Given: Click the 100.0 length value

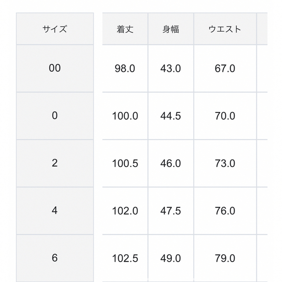Looking at the screenshot, I should pyautogui.click(x=125, y=116).
